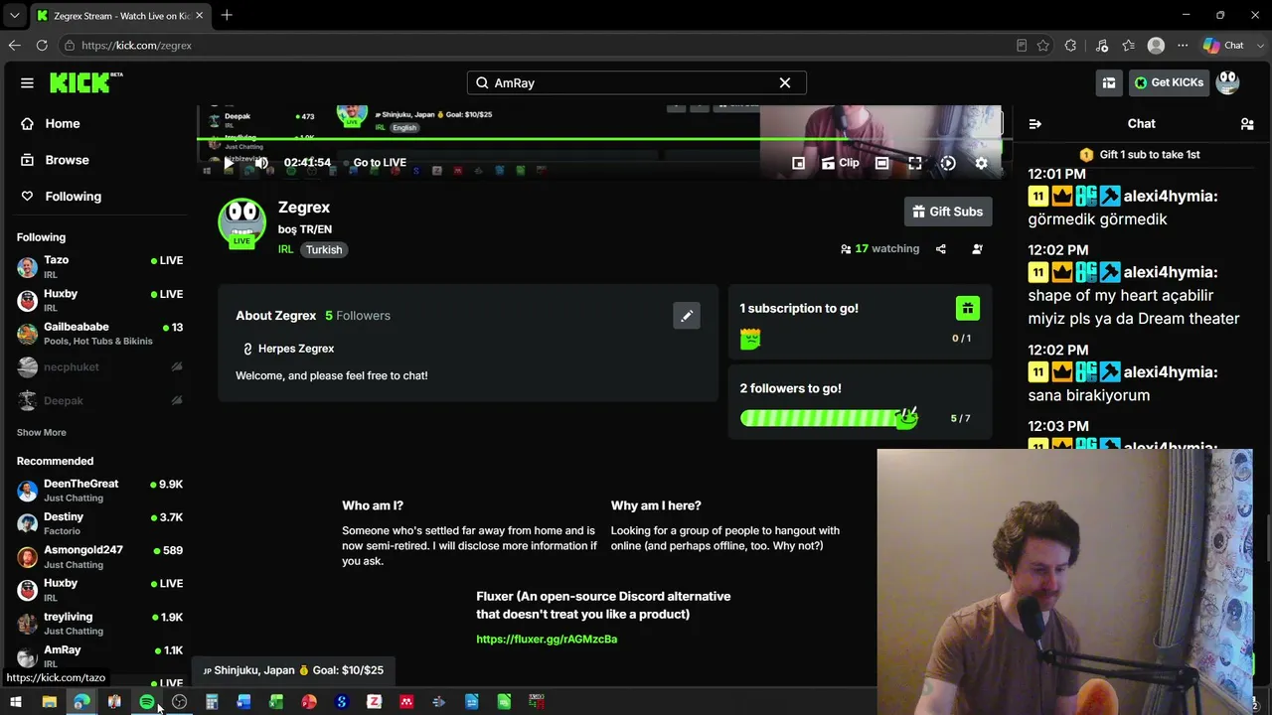Click the browser Back button
This screenshot has width=1272, height=715.
click(x=14, y=45)
